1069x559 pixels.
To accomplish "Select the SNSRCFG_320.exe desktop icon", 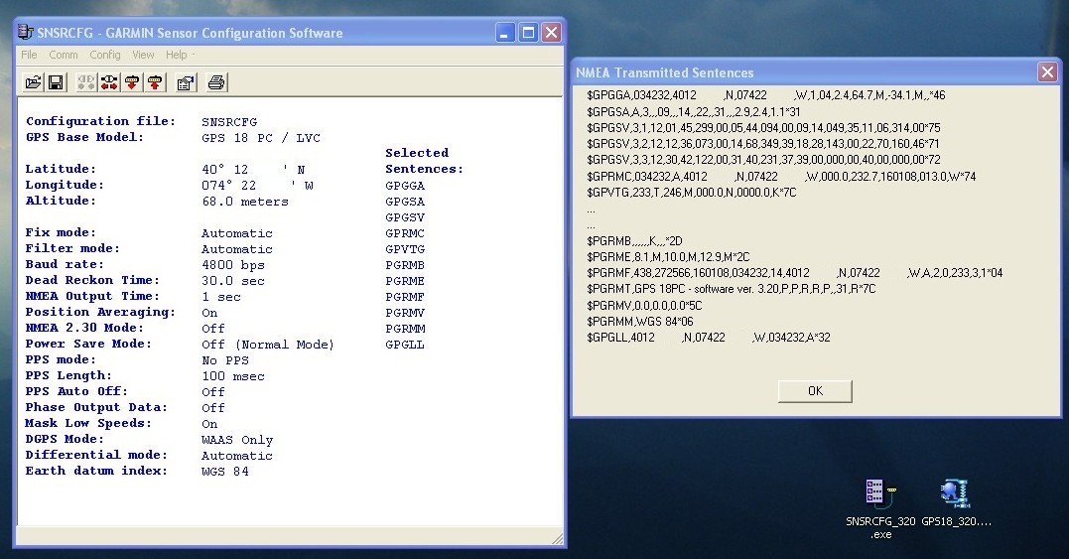I will 880,508.
